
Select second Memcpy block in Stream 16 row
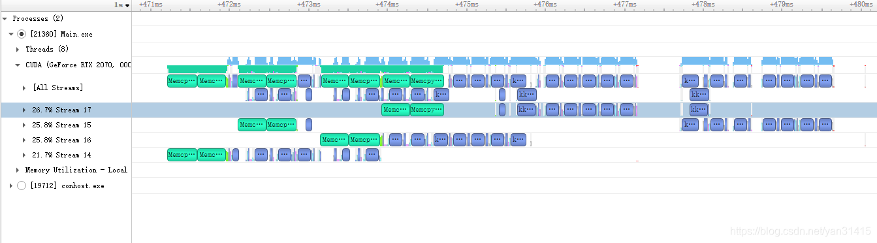(x=364, y=140)
